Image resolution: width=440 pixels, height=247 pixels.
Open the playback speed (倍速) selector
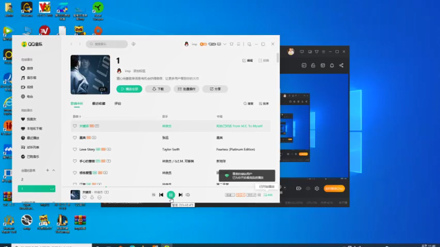click(230, 195)
